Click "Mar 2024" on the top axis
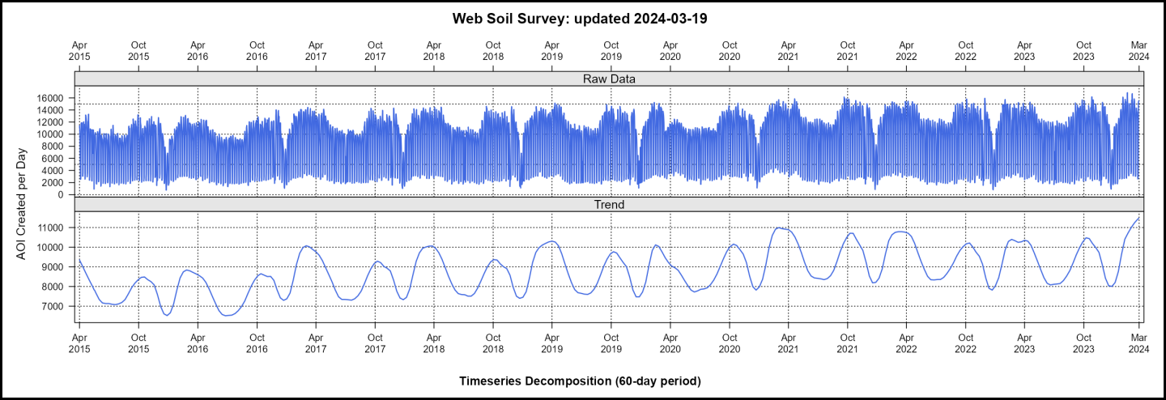1166x400 pixels. tap(1138, 51)
